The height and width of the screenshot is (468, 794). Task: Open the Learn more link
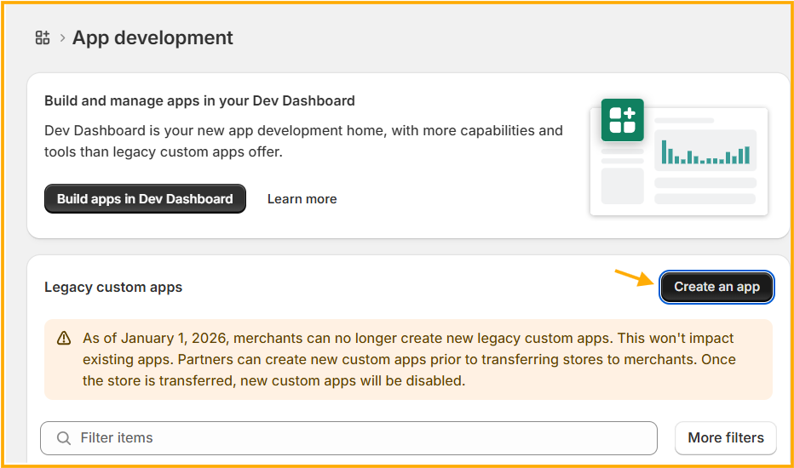tap(302, 199)
